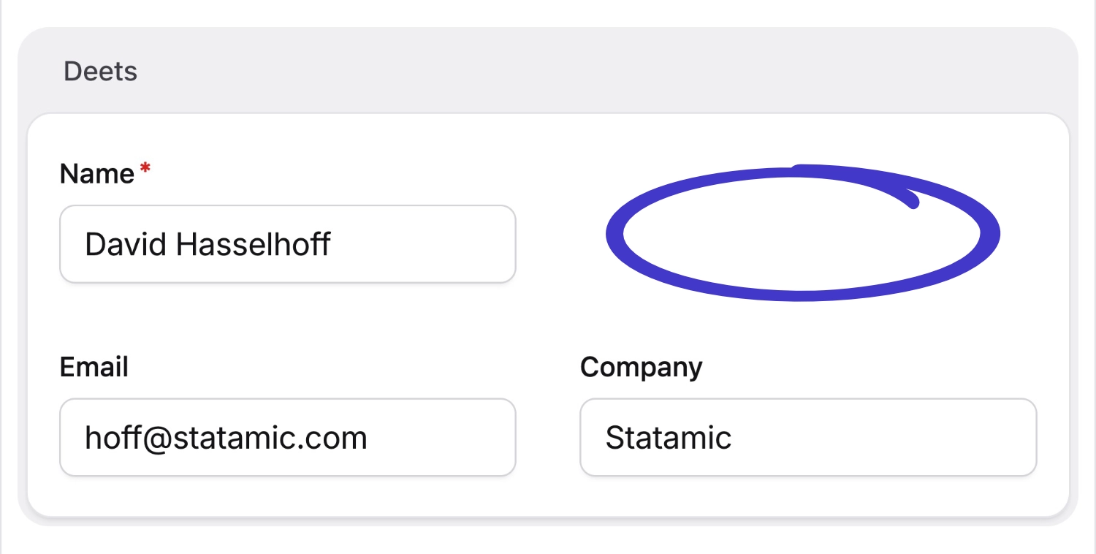Click the word David in Name field
This screenshot has width=1096, height=554.
[x=126, y=244]
